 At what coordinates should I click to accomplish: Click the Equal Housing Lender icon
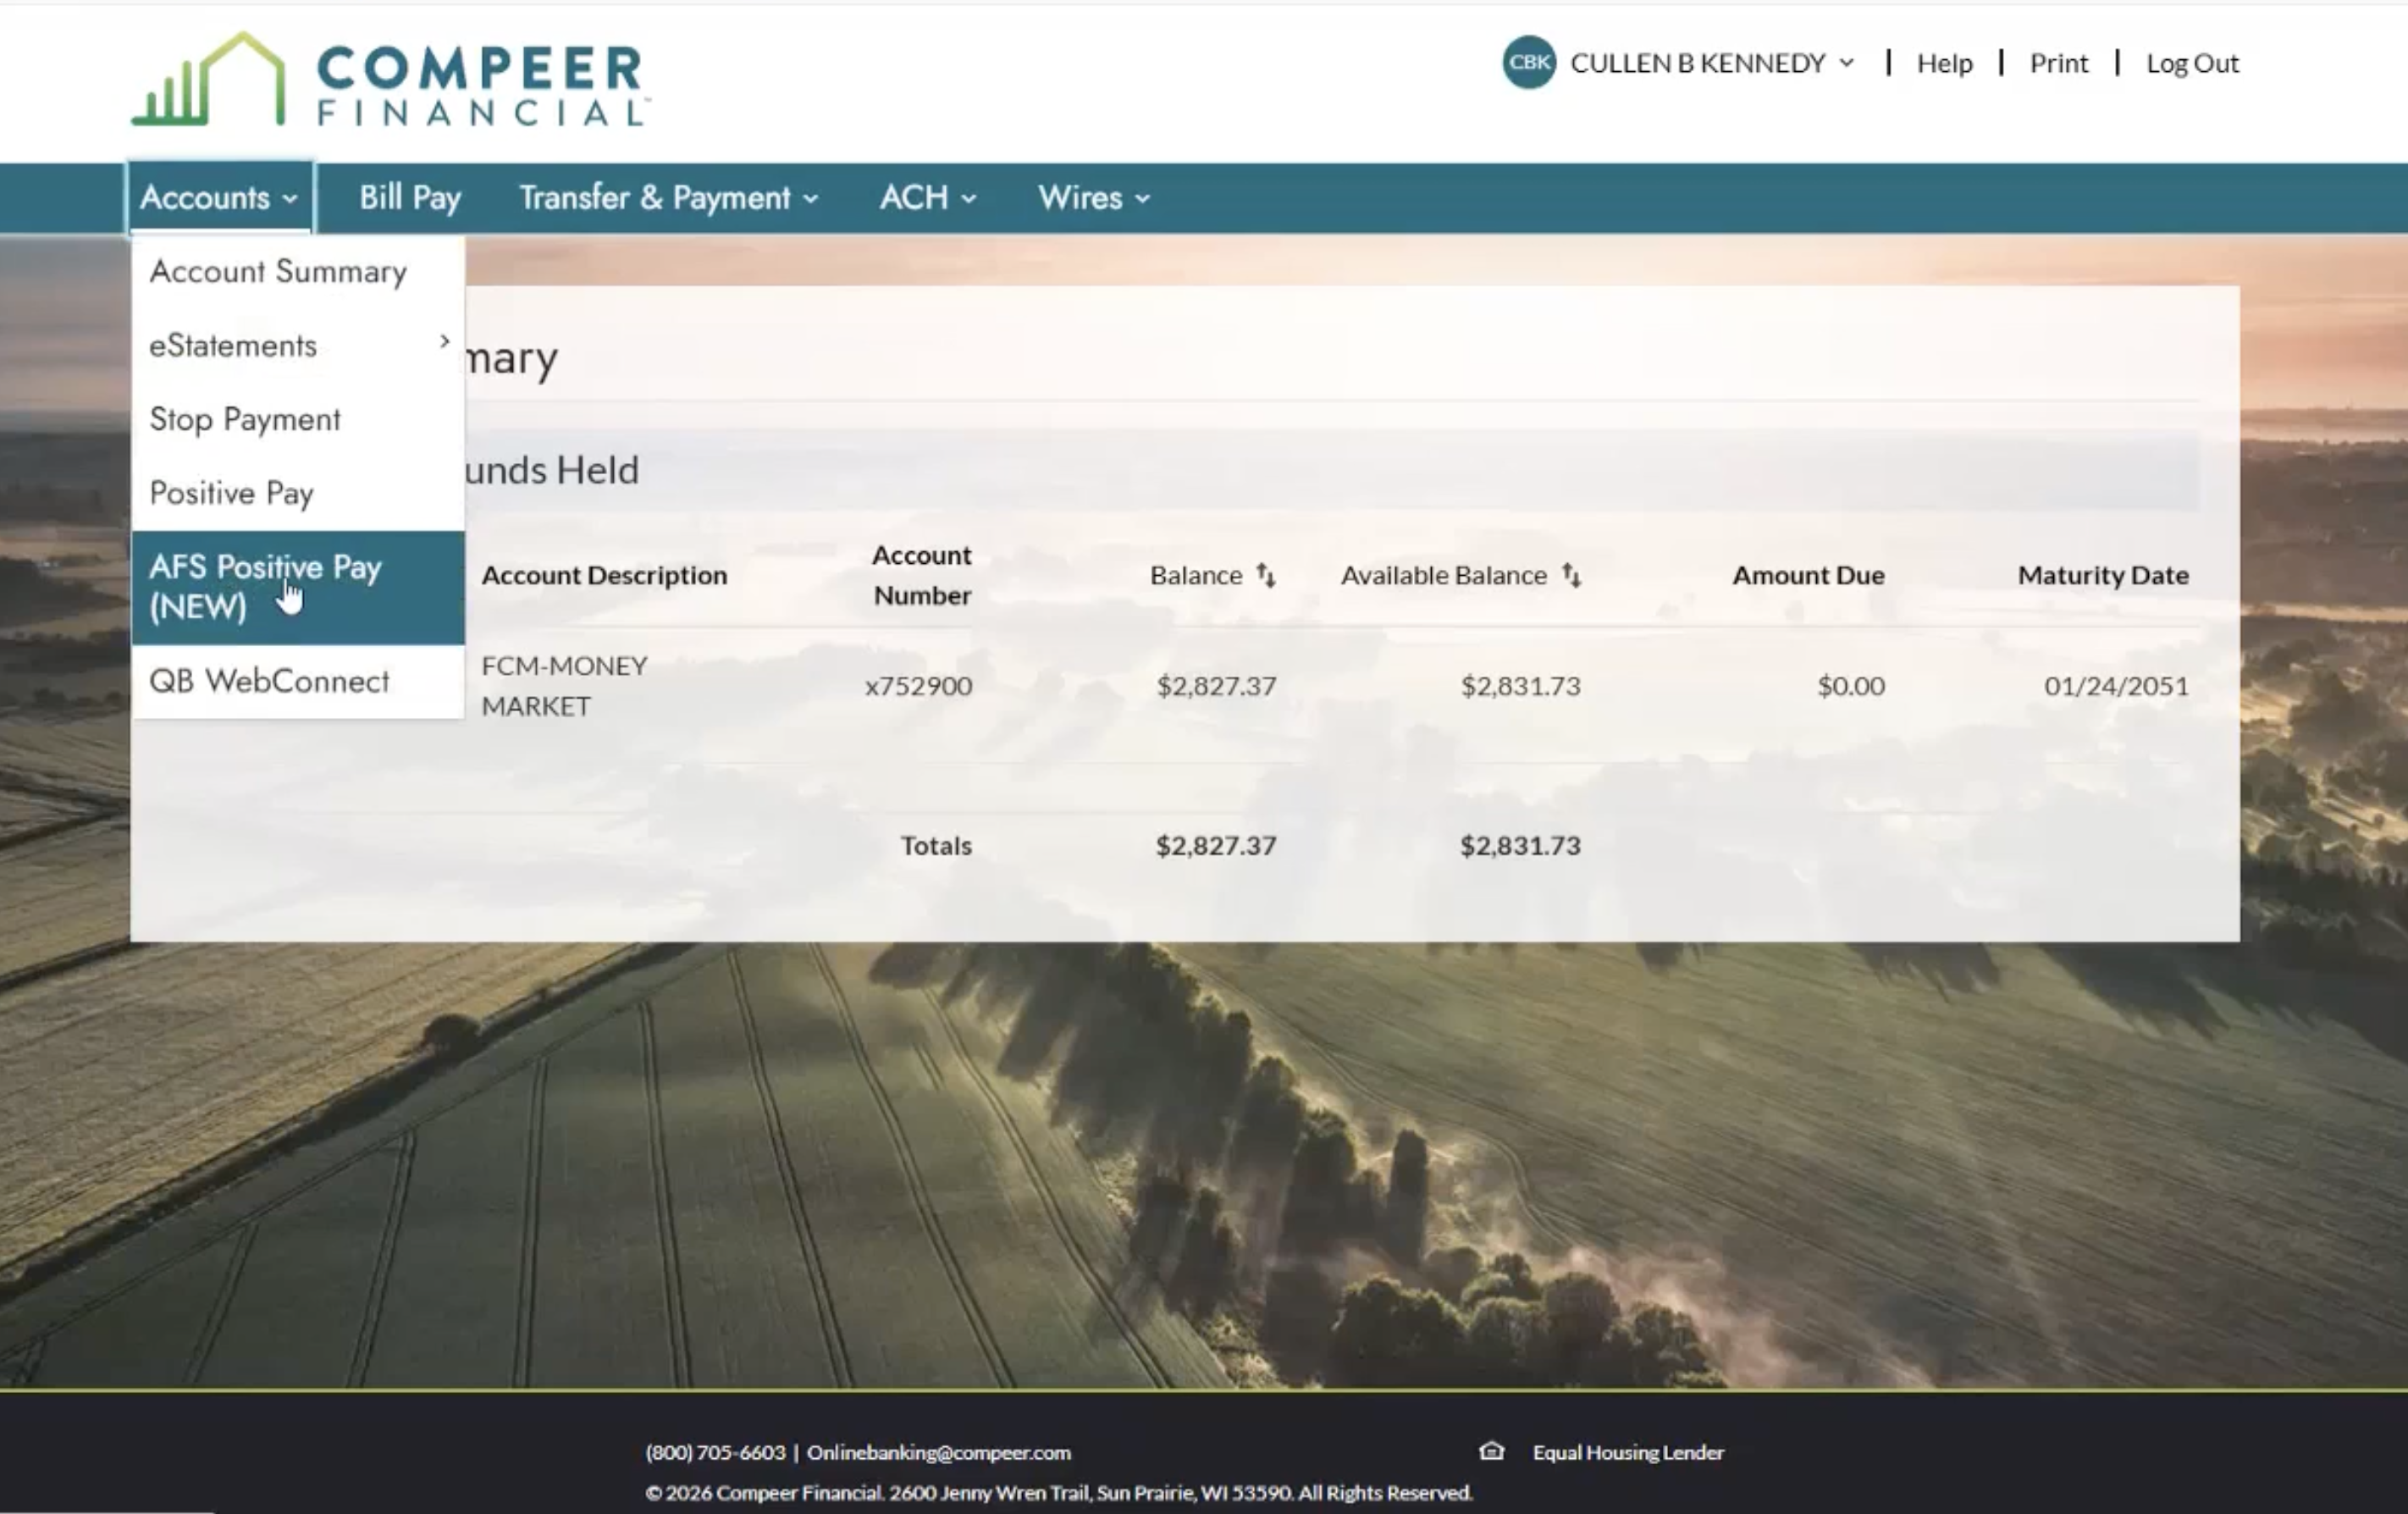(1491, 1451)
